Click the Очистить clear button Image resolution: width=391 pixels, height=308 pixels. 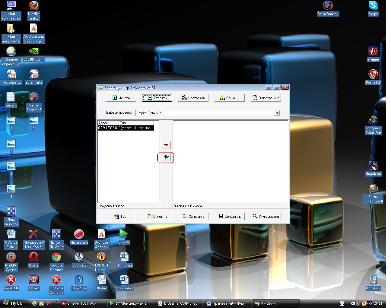[157, 216]
